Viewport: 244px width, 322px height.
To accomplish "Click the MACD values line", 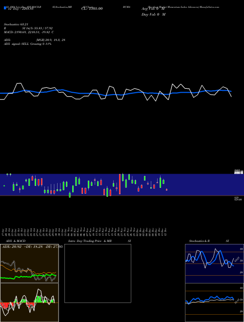I will [29, 32].
